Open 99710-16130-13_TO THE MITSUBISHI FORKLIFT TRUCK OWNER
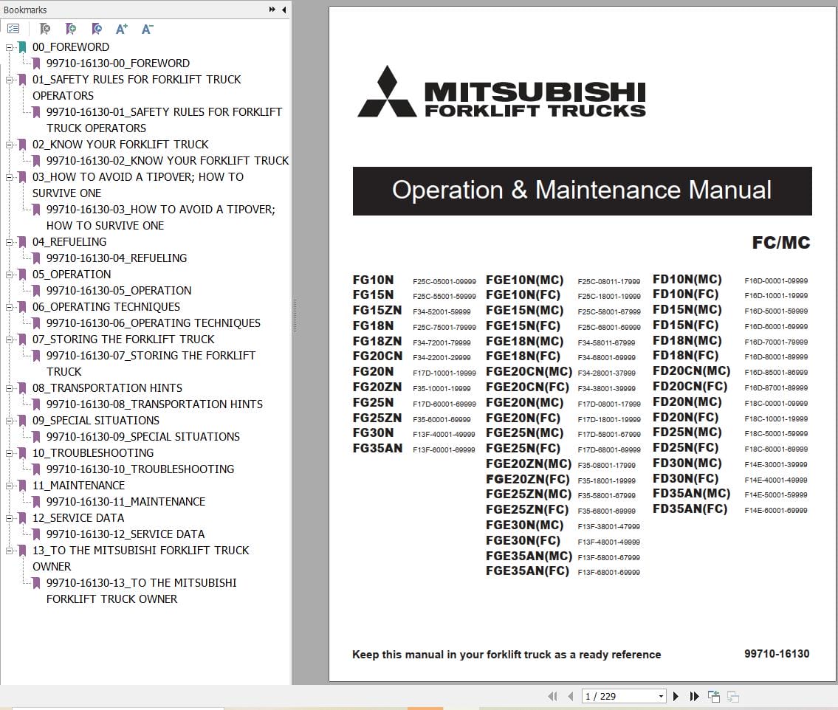 click(141, 591)
